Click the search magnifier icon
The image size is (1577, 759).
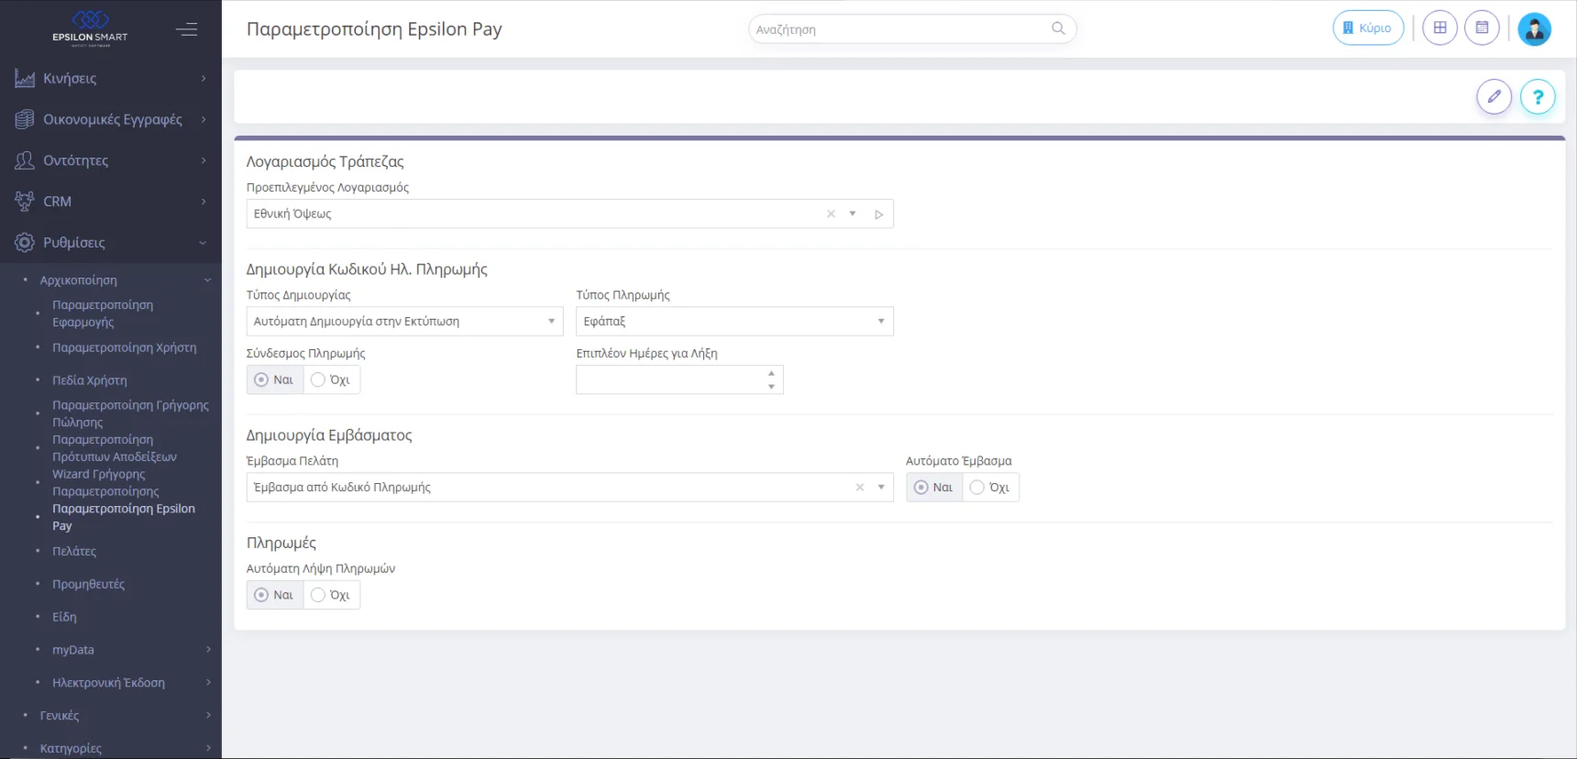pos(1058,28)
